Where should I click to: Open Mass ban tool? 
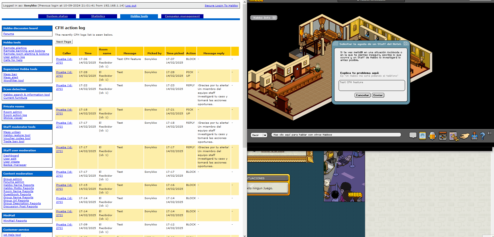pyautogui.click(x=10, y=74)
